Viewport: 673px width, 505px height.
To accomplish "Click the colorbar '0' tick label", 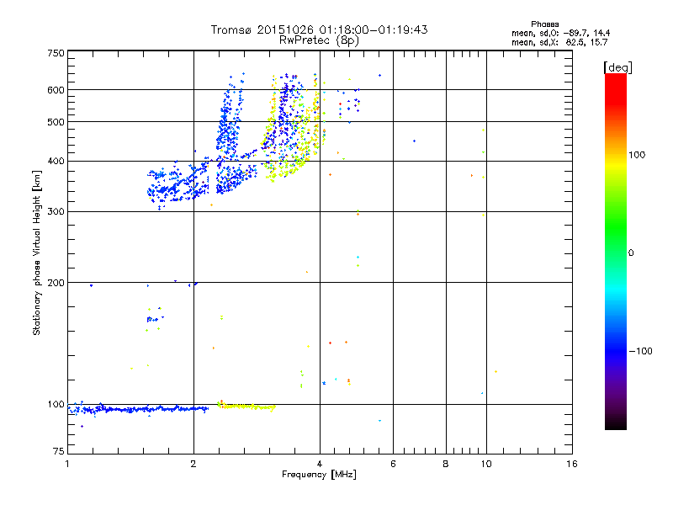I will click(631, 252).
